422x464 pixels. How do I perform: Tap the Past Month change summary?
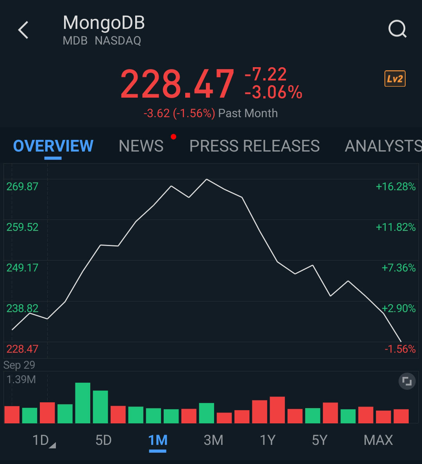(x=211, y=113)
